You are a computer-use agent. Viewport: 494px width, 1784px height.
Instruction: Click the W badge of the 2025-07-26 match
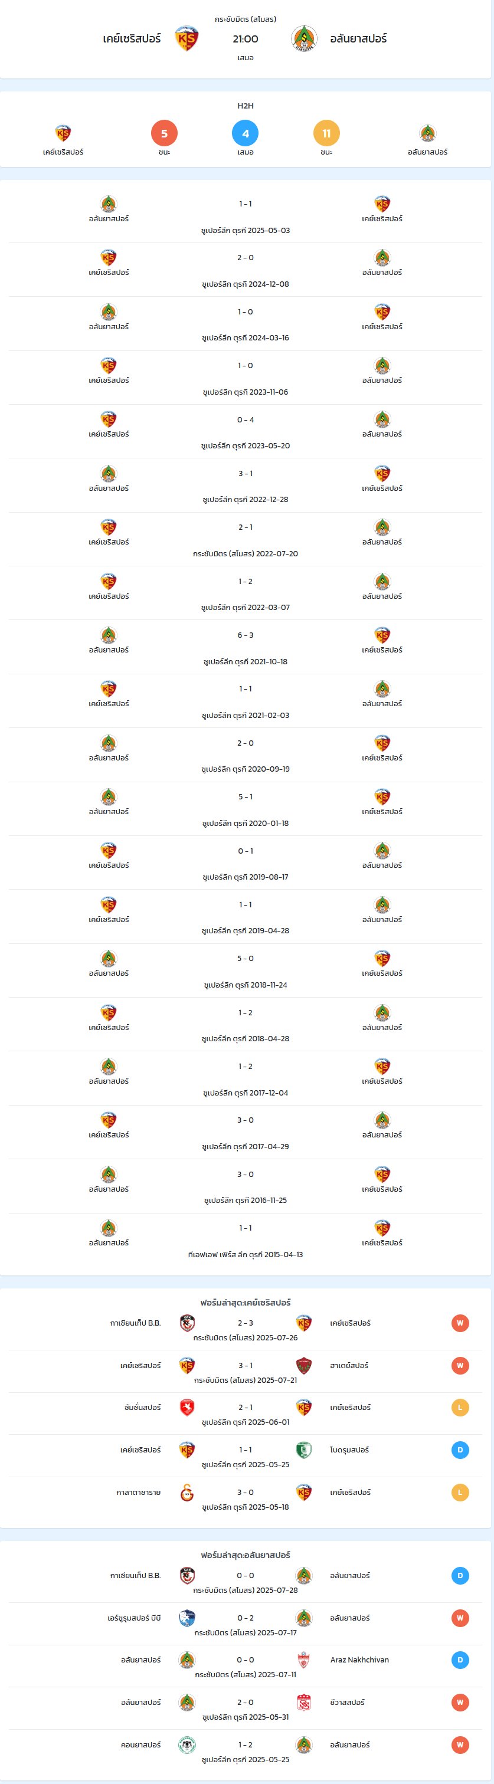click(x=460, y=1323)
